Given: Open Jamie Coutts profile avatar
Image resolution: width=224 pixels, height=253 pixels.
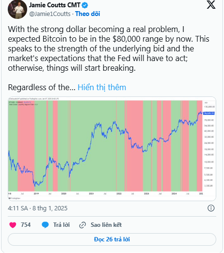Looking at the screenshot, I should pyautogui.click(x=17, y=9).
